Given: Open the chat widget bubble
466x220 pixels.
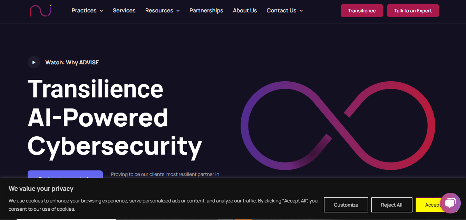Looking at the screenshot, I should 450,203.
